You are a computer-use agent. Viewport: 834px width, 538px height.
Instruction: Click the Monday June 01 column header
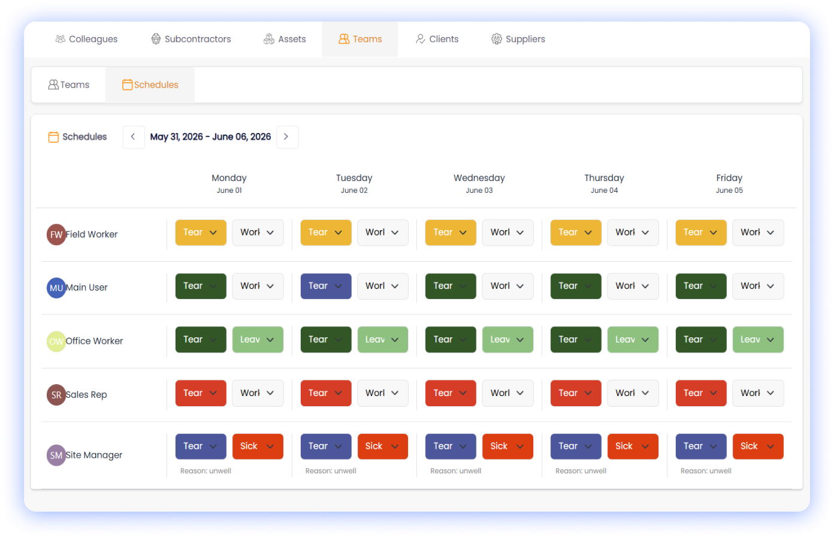pos(229,183)
